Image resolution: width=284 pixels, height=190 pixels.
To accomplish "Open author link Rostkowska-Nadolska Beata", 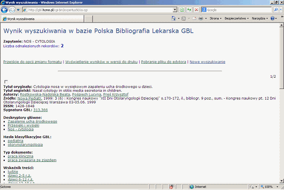I will tap(45, 94).
